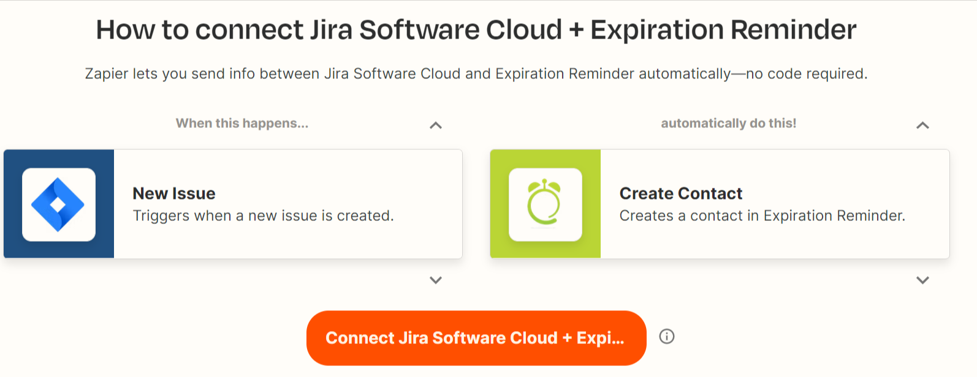The height and width of the screenshot is (377, 977).
Task: Click Connect Jira Software Cloud + Expiration Reminder
Action: pyautogui.click(x=476, y=337)
